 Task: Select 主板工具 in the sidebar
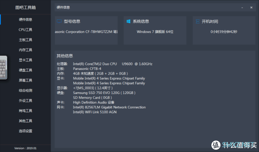[26, 40]
